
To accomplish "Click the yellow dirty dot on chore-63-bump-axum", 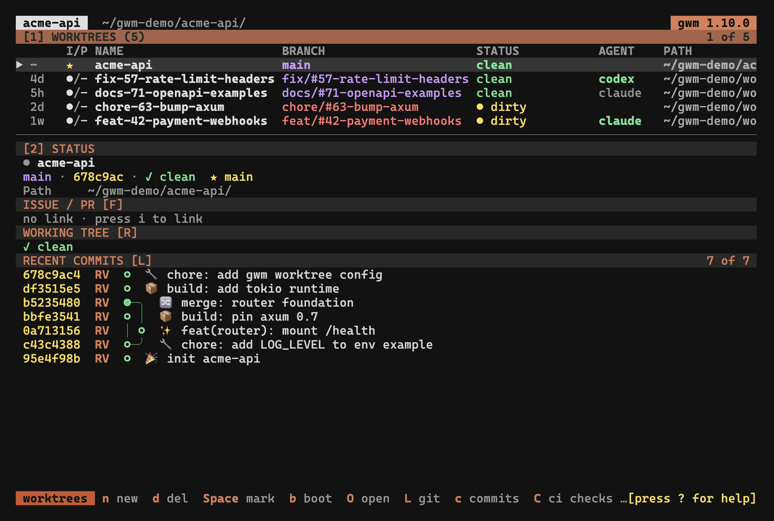I will [480, 107].
